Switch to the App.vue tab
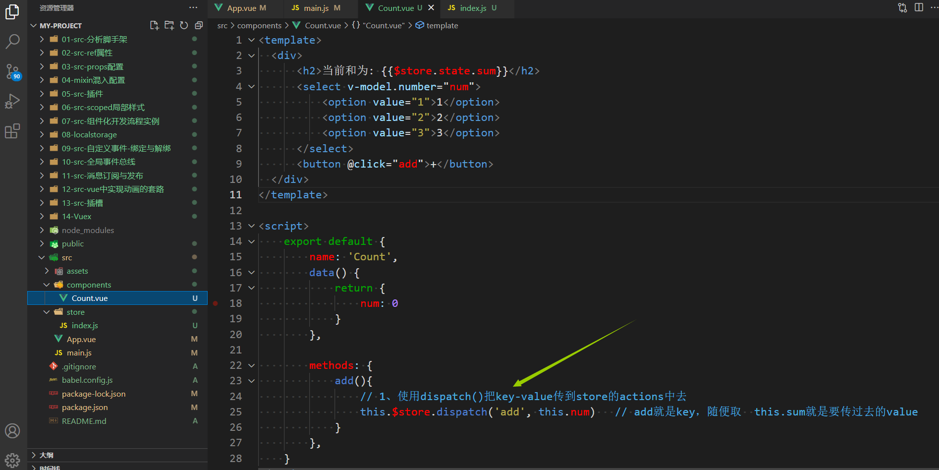The width and height of the screenshot is (939, 470). pos(246,8)
